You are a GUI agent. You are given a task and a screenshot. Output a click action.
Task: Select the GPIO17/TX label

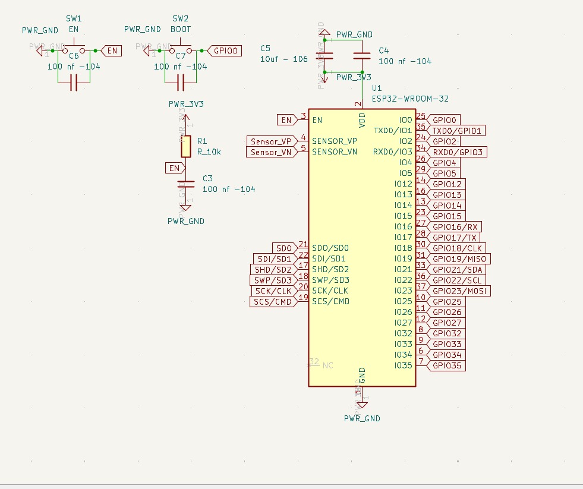(x=453, y=238)
